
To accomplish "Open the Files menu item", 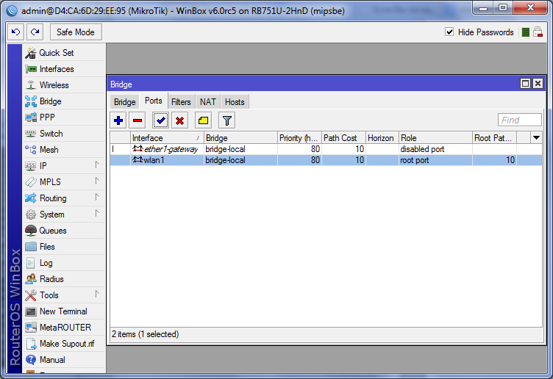I will (64, 247).
